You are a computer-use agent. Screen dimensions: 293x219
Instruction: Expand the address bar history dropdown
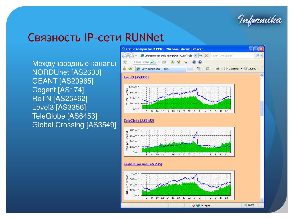tap(195, 56)
